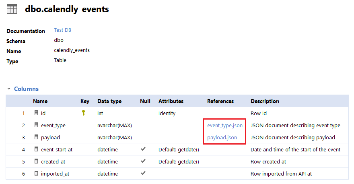Click the Null checkmark for created_at
The width and height of the screenshot is (354, 184).
pos(143,161)
